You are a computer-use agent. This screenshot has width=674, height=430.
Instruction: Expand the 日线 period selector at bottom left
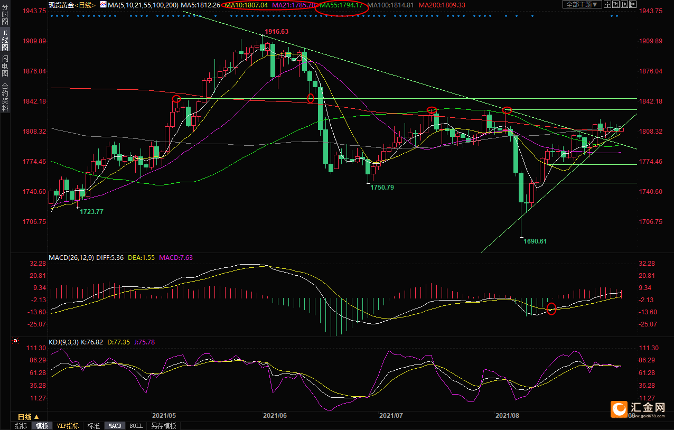coord(29,417)
